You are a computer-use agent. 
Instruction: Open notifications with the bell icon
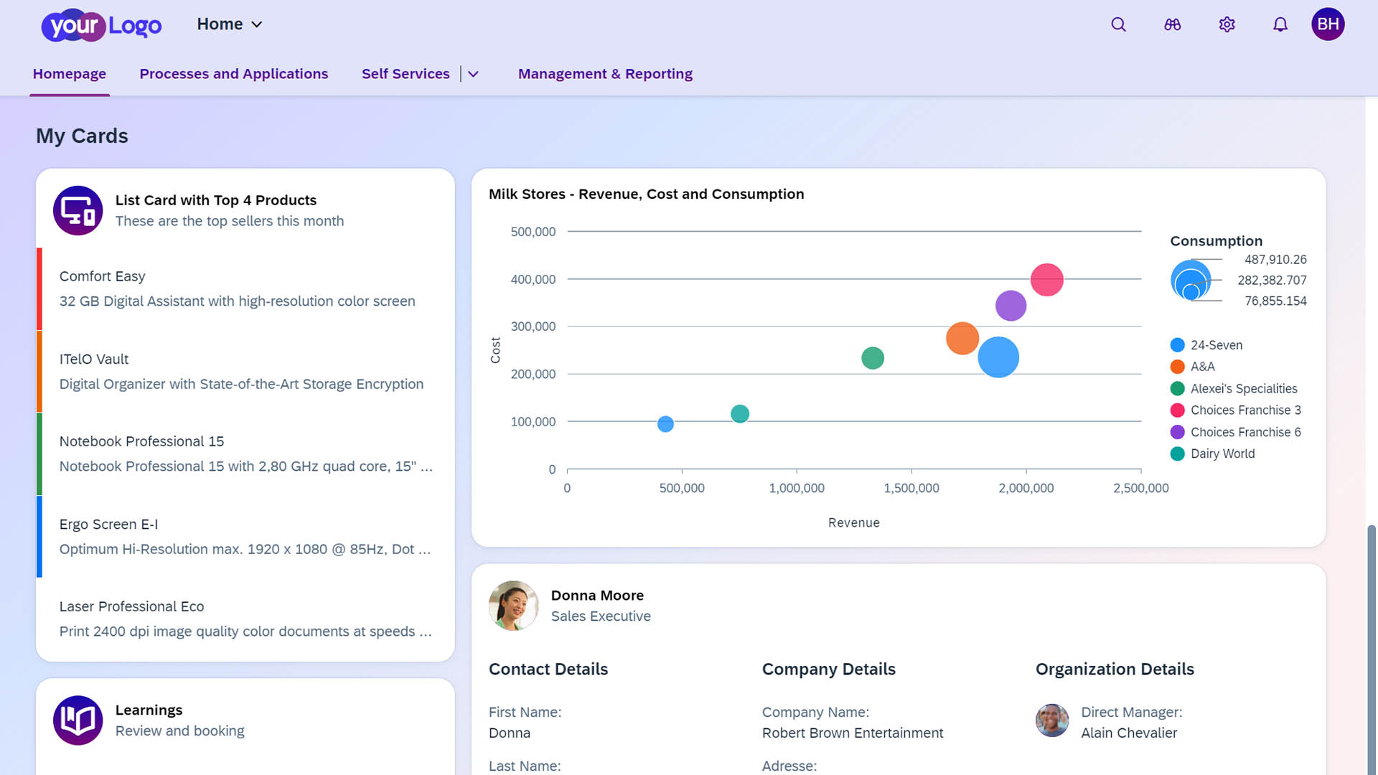coord(1279,24)
